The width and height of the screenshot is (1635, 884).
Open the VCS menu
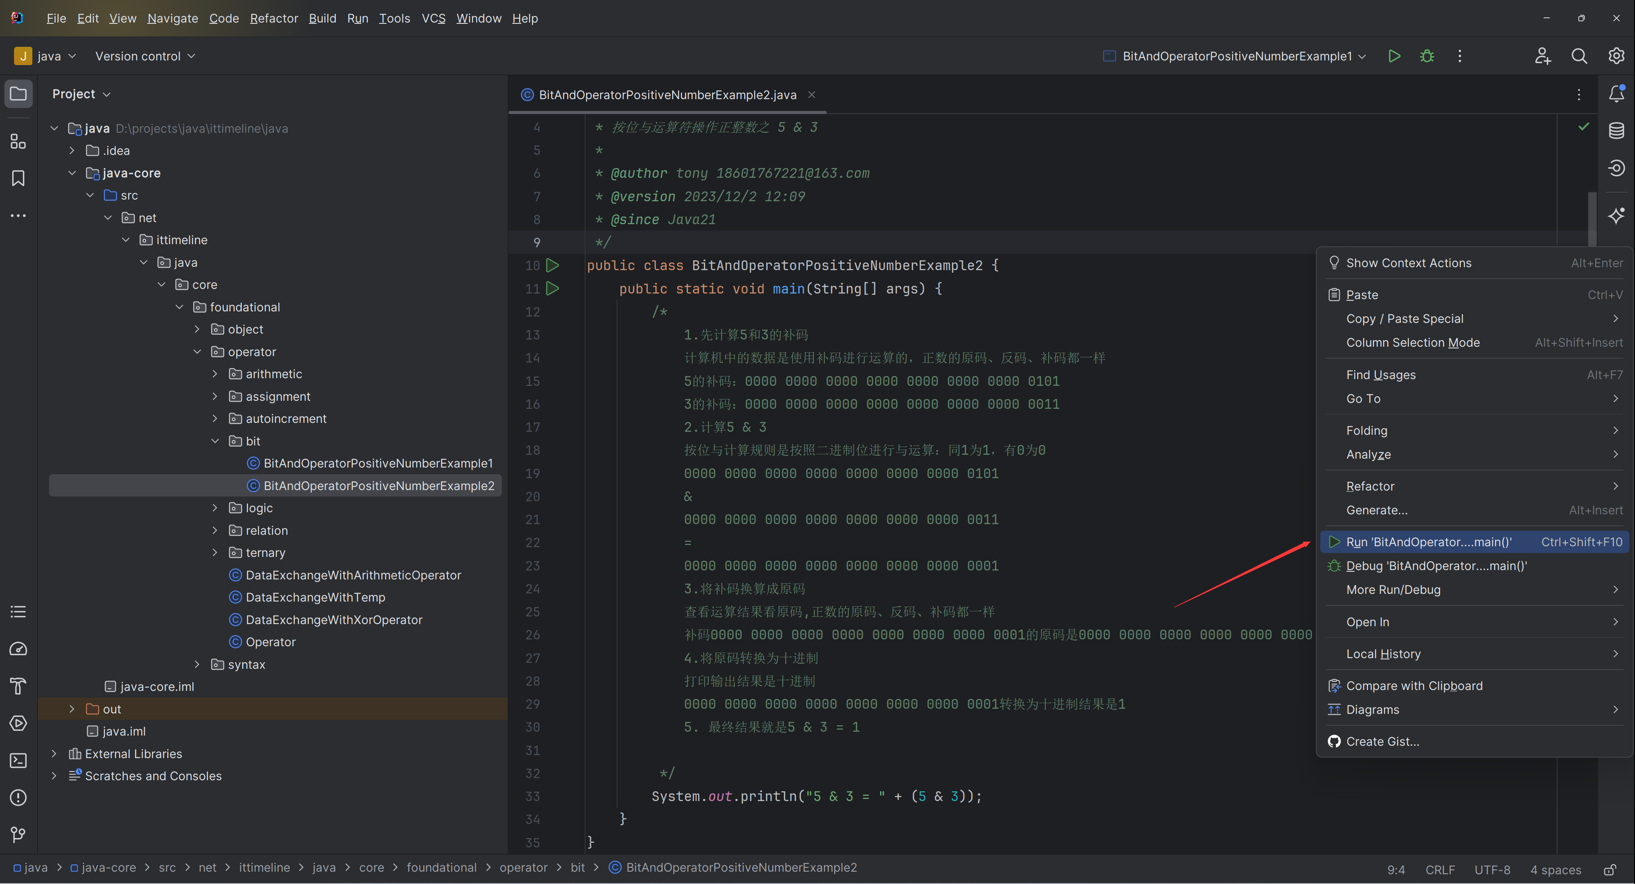(x=434, y=18)
